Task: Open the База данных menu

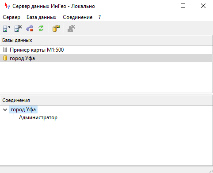Action: 42,17
